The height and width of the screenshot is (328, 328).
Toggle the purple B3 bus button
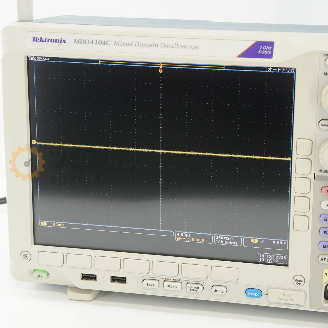[x=323, y=246]
